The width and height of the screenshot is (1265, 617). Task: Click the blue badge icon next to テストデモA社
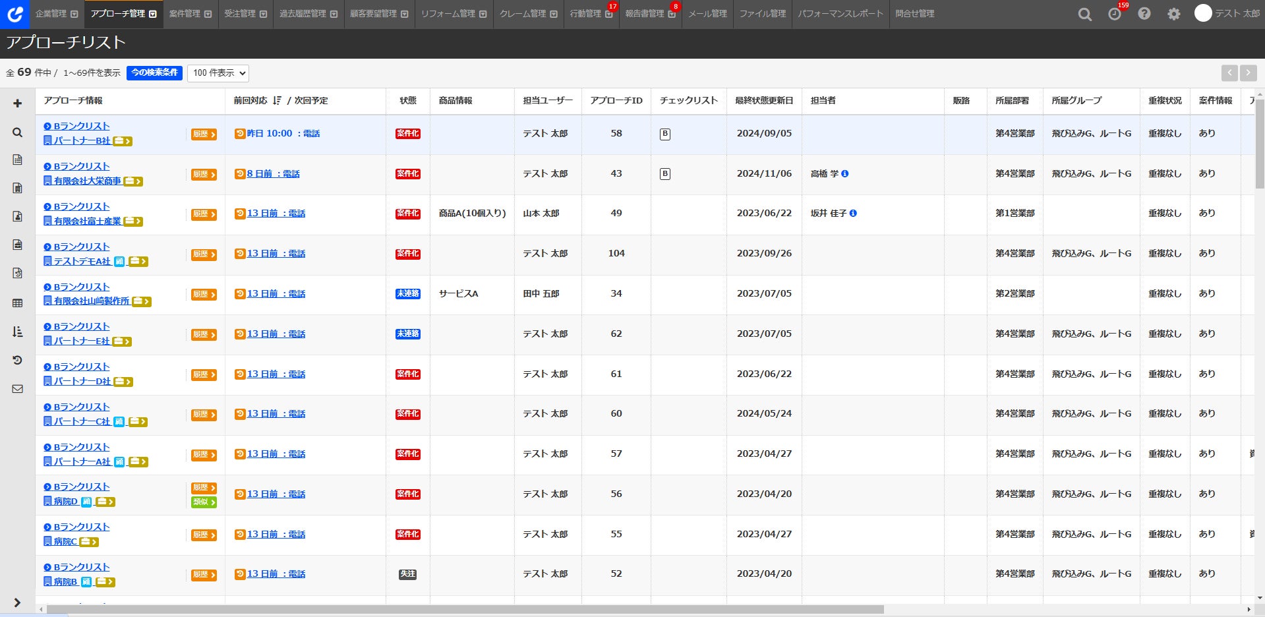point(119,262)
